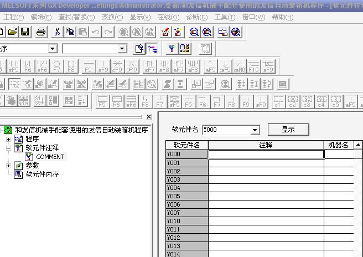363x257 pixels.
Task: Collapse the 软元件注释 tree node
Action: click(8, 148)
